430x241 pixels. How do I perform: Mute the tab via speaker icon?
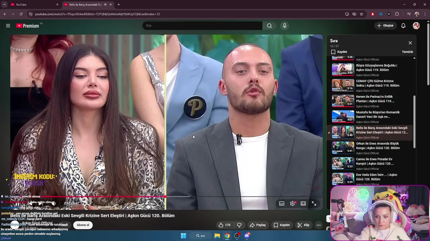point(105,5)
